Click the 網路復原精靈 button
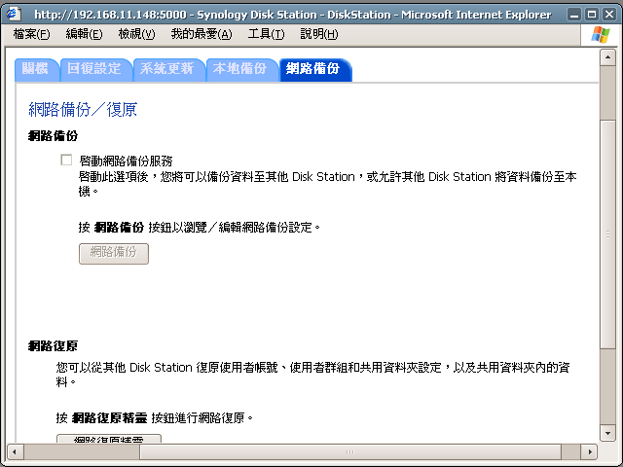This screenshot has width=623, height=467. (x=109, y=439)
